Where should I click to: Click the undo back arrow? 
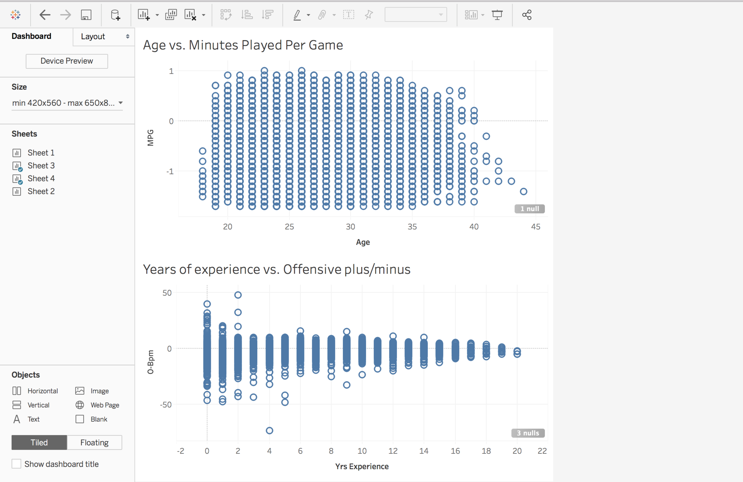pos(45,15)
